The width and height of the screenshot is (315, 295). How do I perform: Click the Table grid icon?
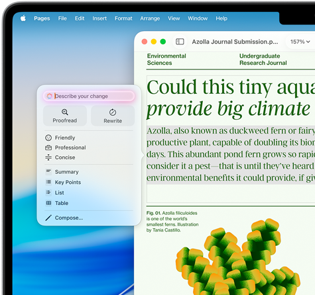[48, 203]
